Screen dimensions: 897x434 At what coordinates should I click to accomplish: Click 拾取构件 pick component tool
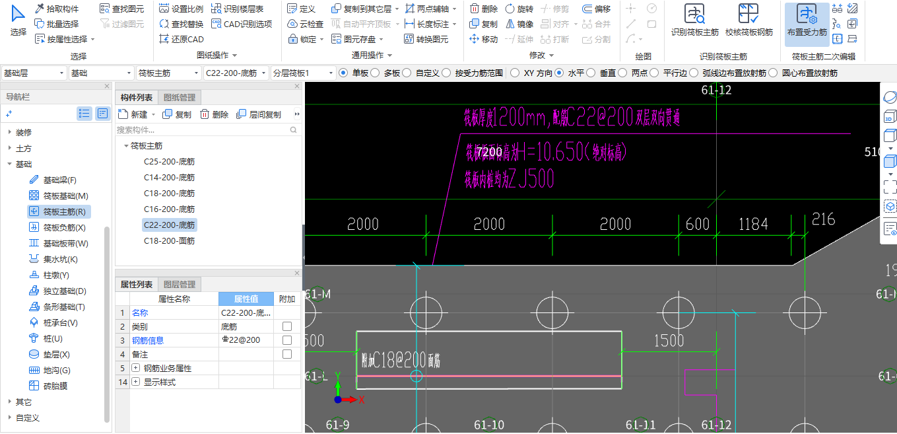pyautogui.click(x=57, y=9)
